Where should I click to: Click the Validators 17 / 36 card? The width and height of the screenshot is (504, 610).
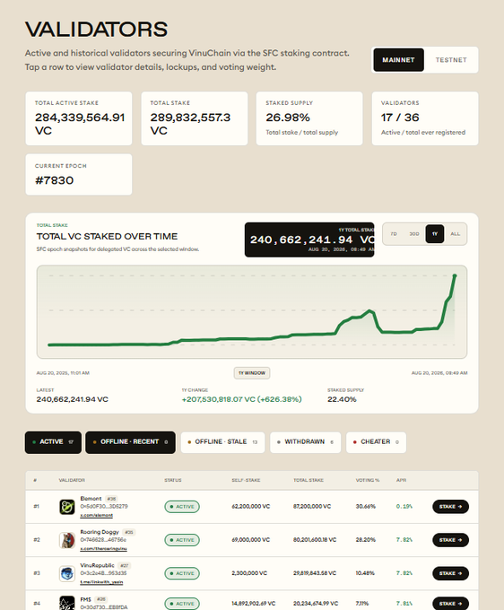pos(425,118)
